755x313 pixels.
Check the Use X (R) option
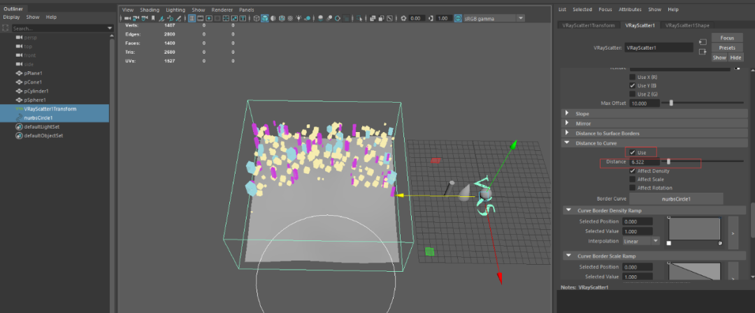[x=633, y=76]
